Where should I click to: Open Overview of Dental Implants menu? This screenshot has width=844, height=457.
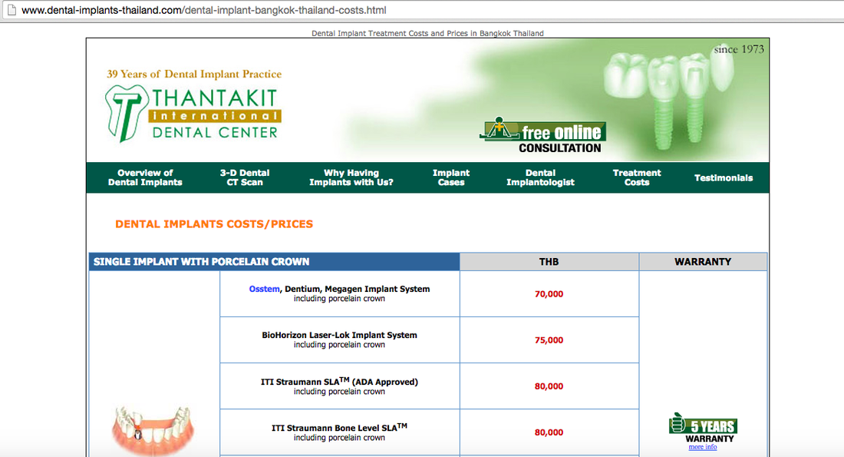click(145, 178)
